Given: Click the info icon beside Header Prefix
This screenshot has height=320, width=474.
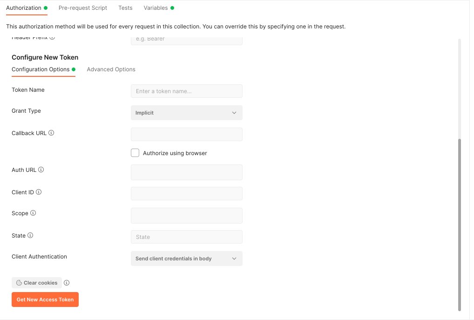Looking at the screenshot, I should point(53,37).
